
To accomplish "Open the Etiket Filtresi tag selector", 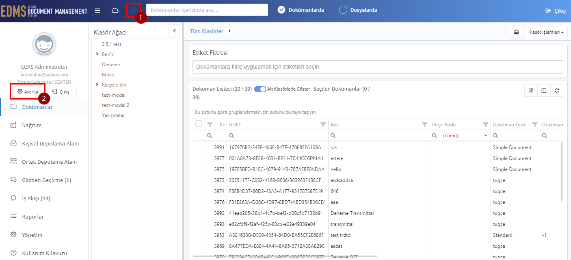I will coord(378,67).
